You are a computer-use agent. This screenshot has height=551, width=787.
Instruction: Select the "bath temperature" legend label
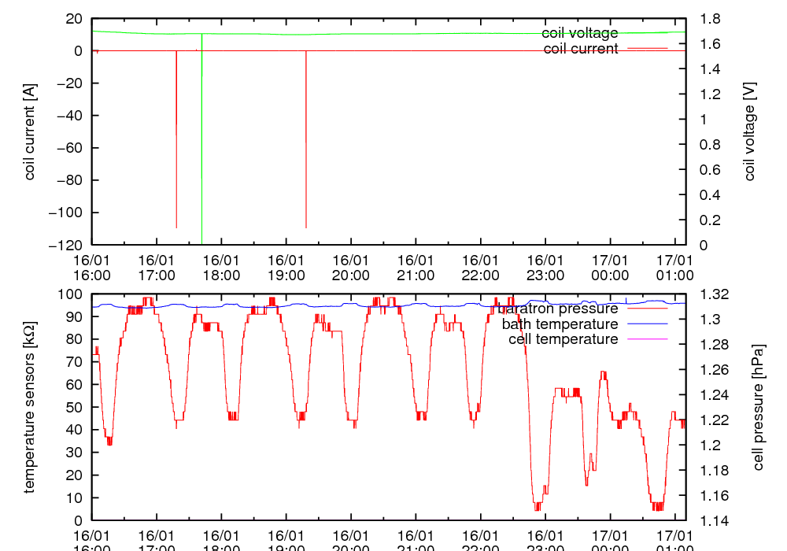[560, 324]
